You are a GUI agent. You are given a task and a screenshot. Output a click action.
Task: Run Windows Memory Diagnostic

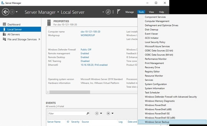pos(160,101)
